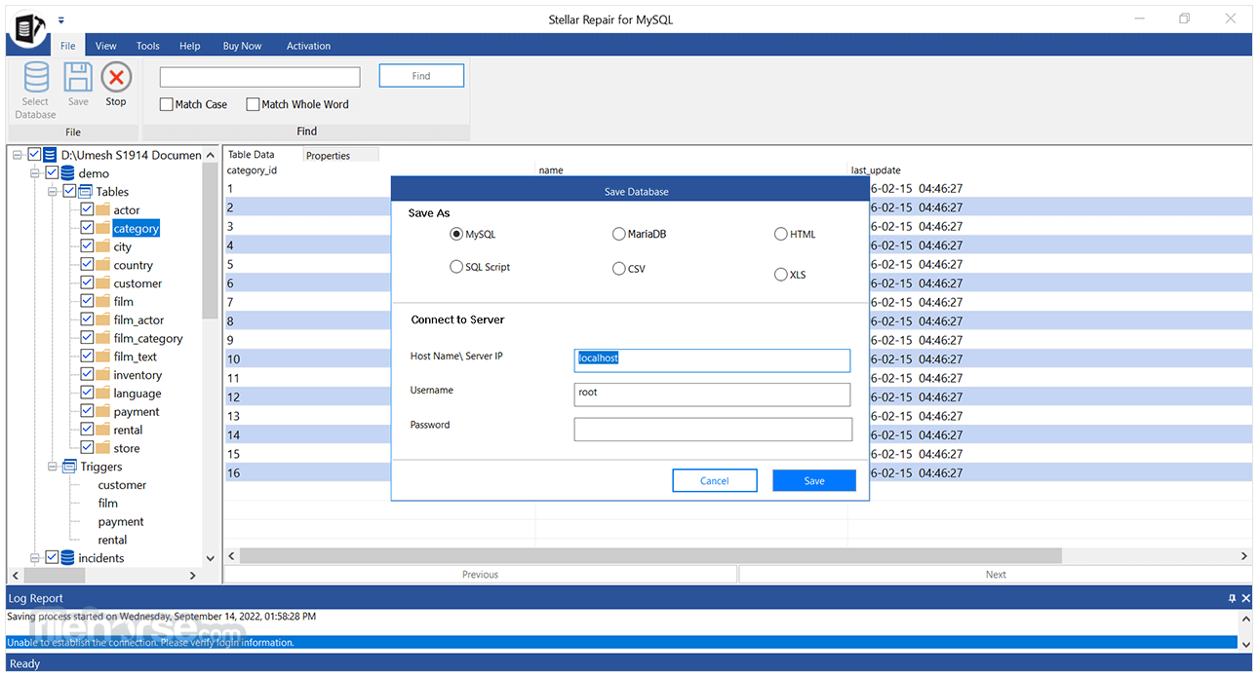
Task: Choose the HTML save format
Action: tap(781, 234)
